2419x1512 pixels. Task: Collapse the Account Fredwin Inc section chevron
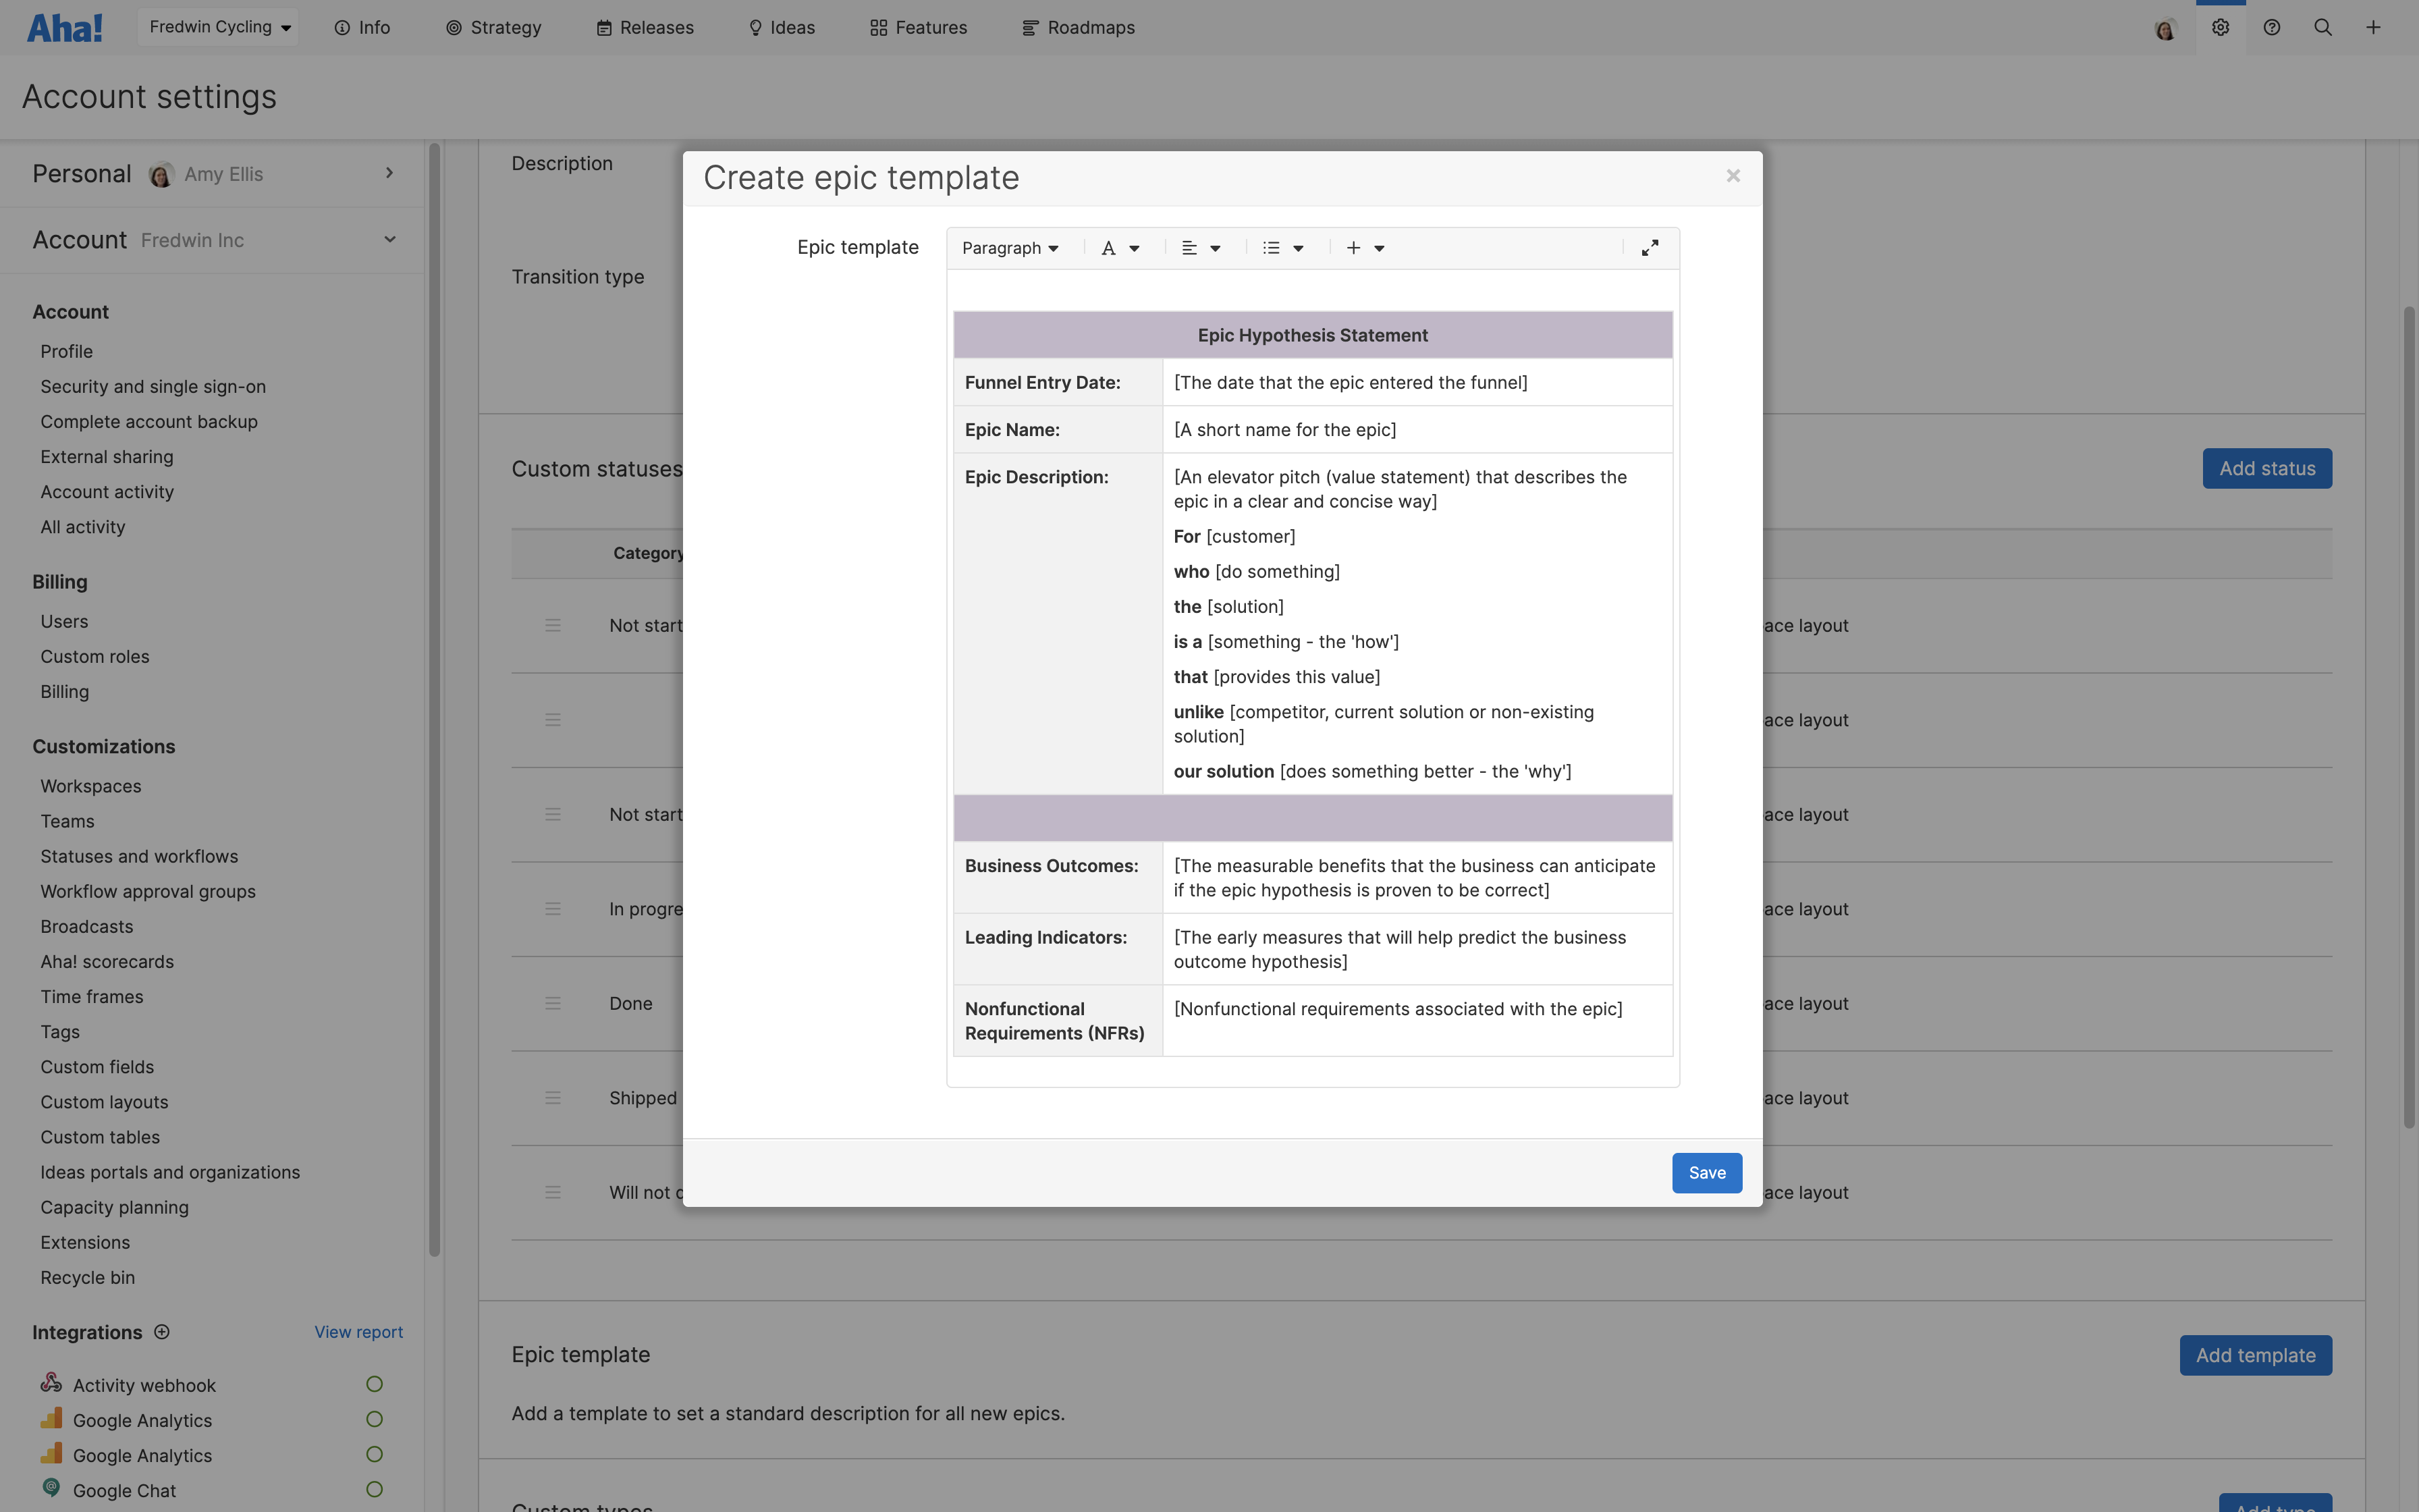390,239
